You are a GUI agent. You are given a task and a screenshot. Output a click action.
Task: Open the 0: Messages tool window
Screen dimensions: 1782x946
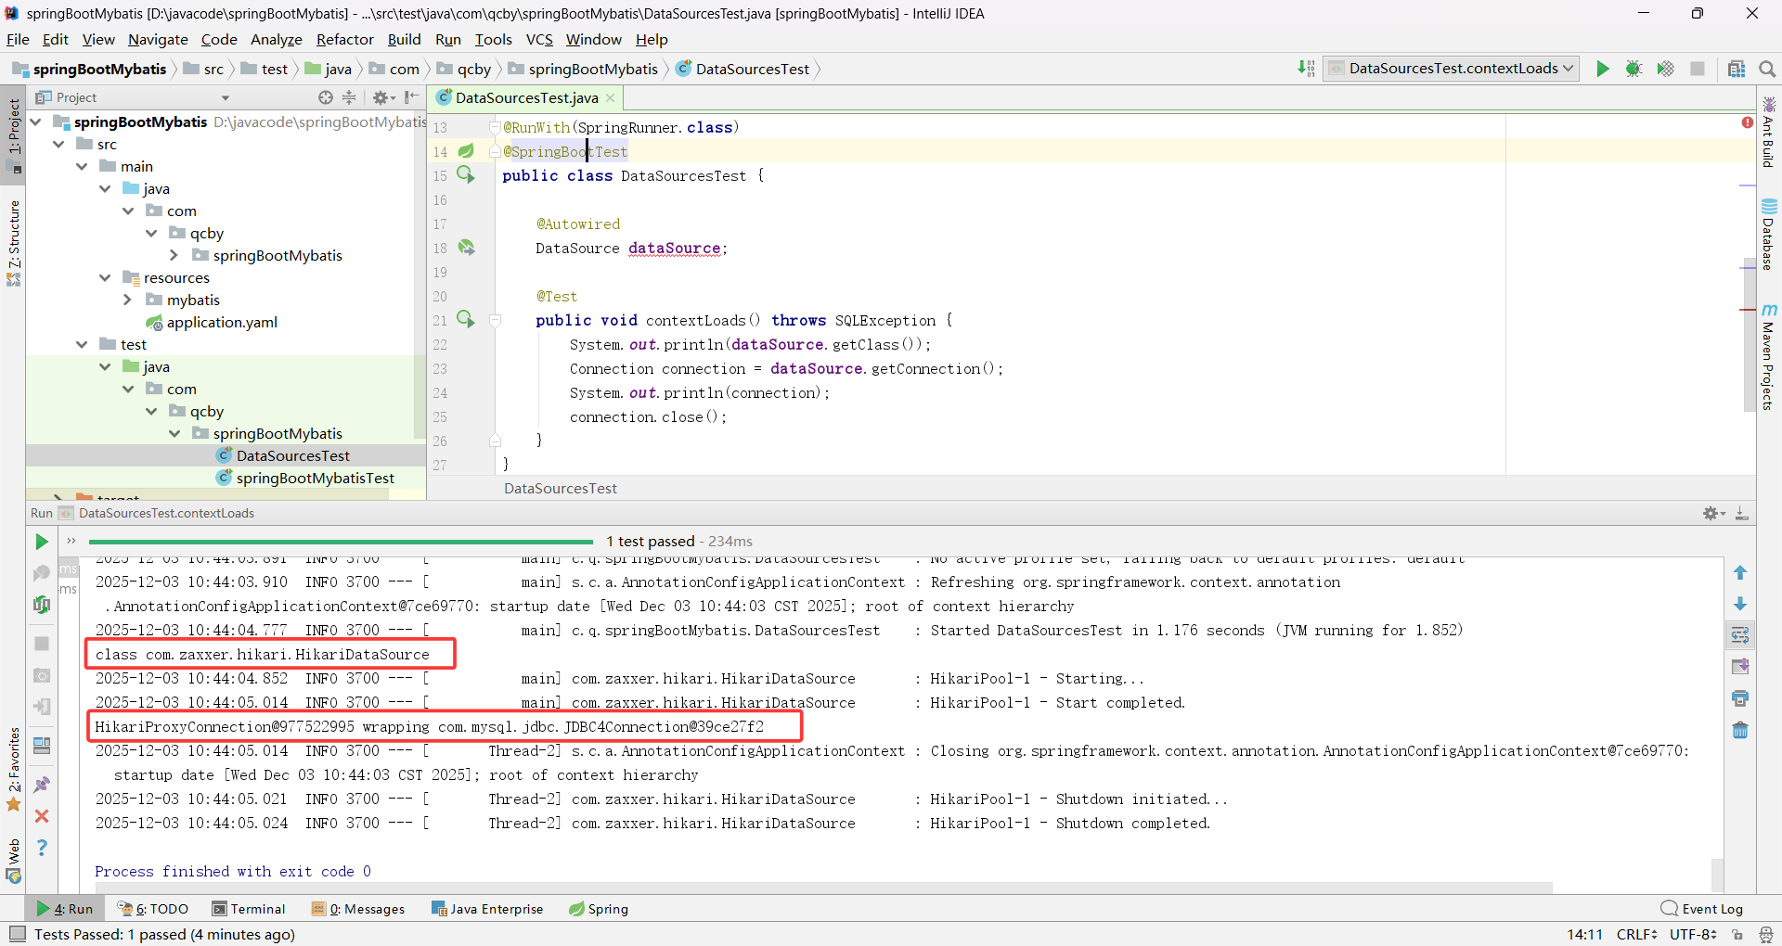point(358,909)
